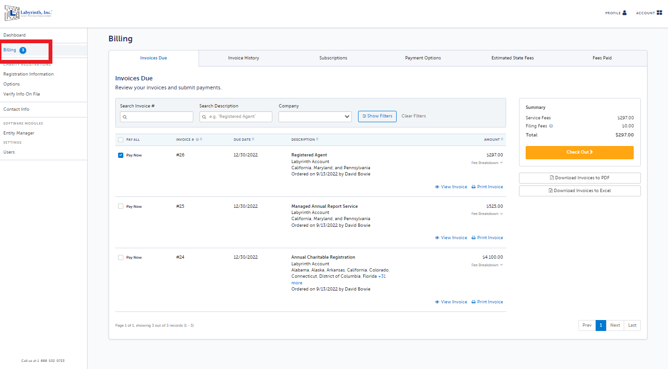Open the Company dropdown

click(x=315, y=117)
